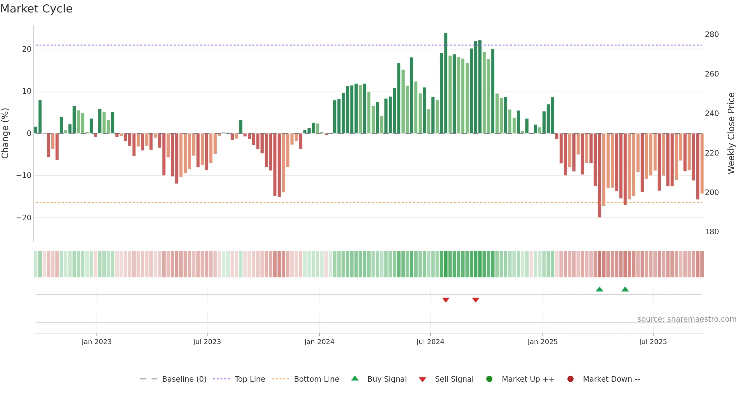Select the first sell signal marker after Jul 2024
747x420 pixels.
(x=446, y=300)
